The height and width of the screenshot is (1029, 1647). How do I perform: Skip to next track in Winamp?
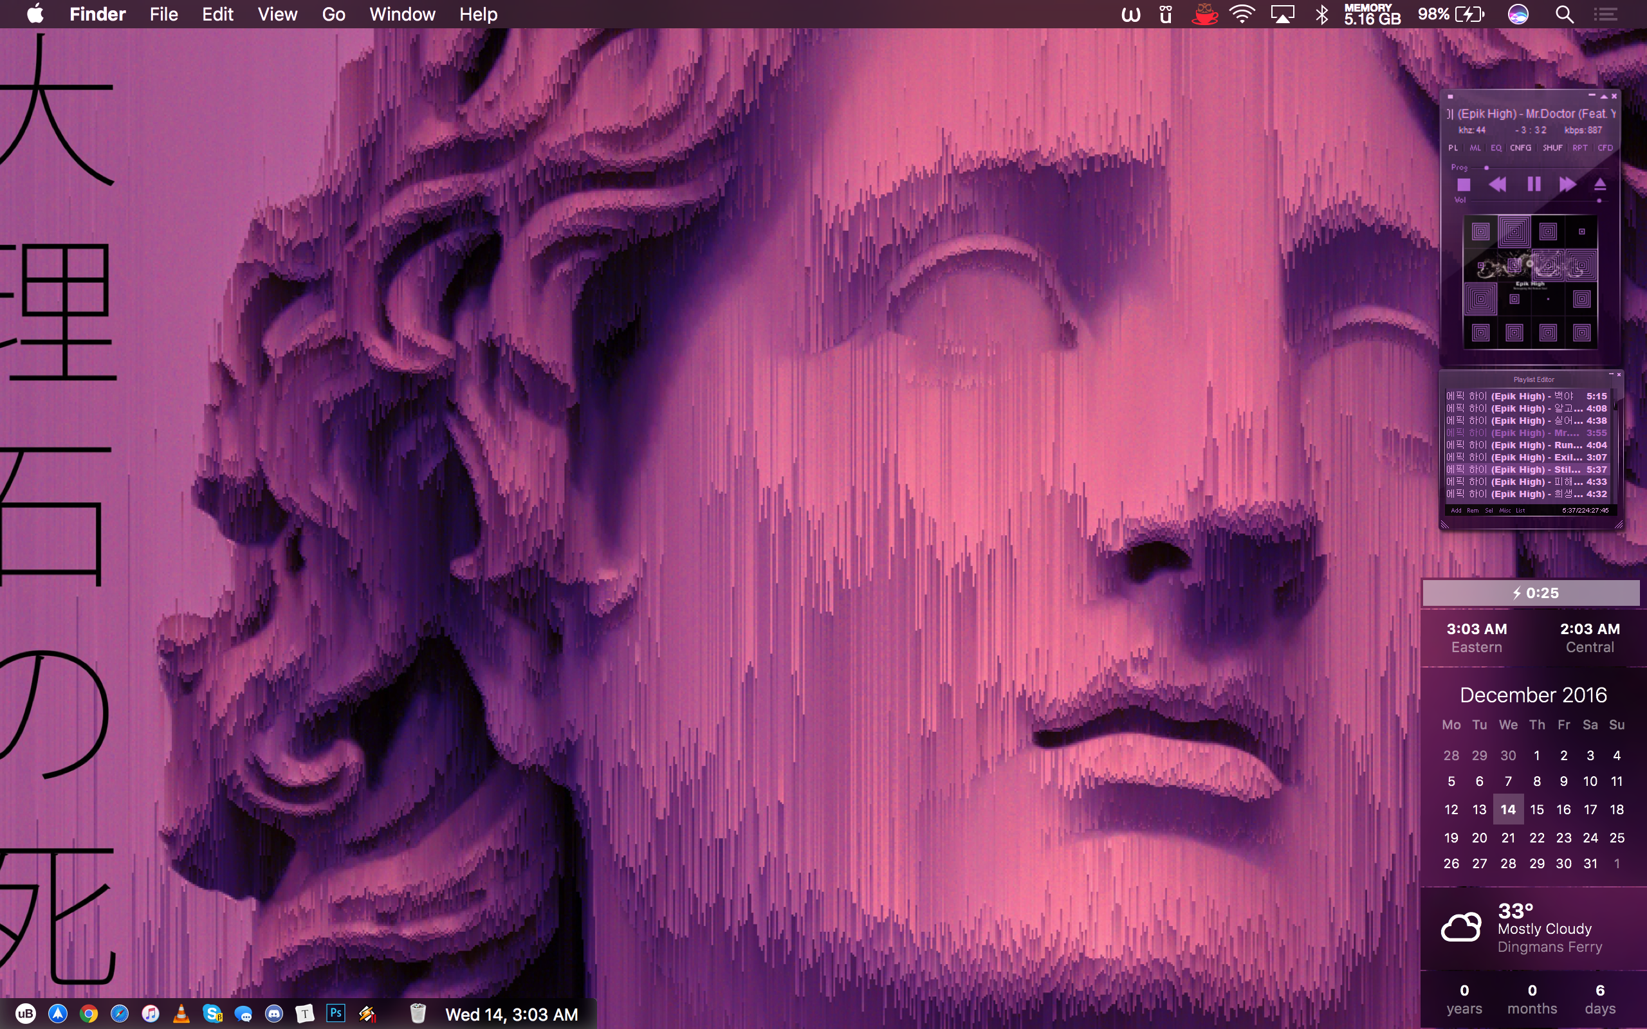[1567, 185]
